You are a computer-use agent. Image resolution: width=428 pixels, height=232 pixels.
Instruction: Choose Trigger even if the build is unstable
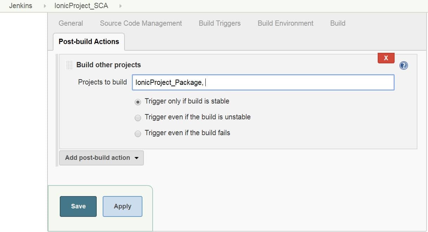coord(138,118)
